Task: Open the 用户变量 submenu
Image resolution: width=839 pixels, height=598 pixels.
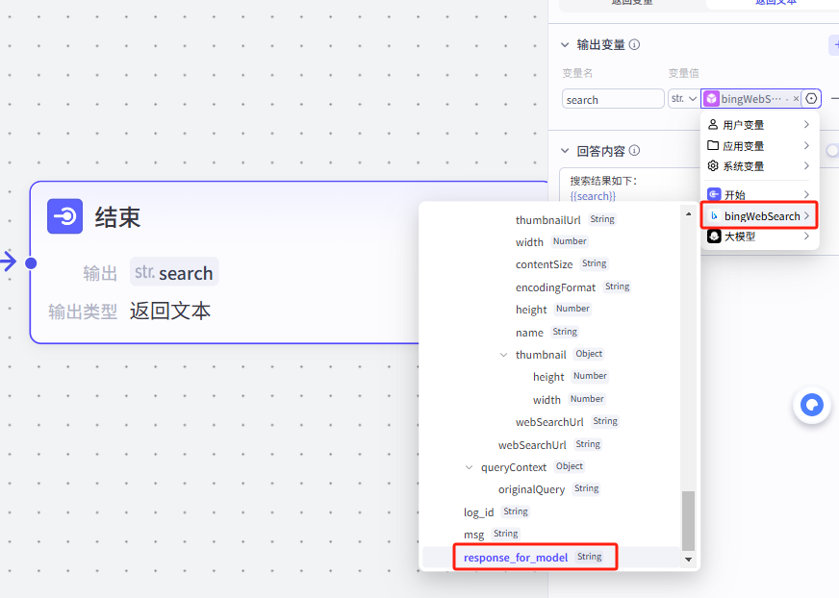Action: tap(760, 125)
